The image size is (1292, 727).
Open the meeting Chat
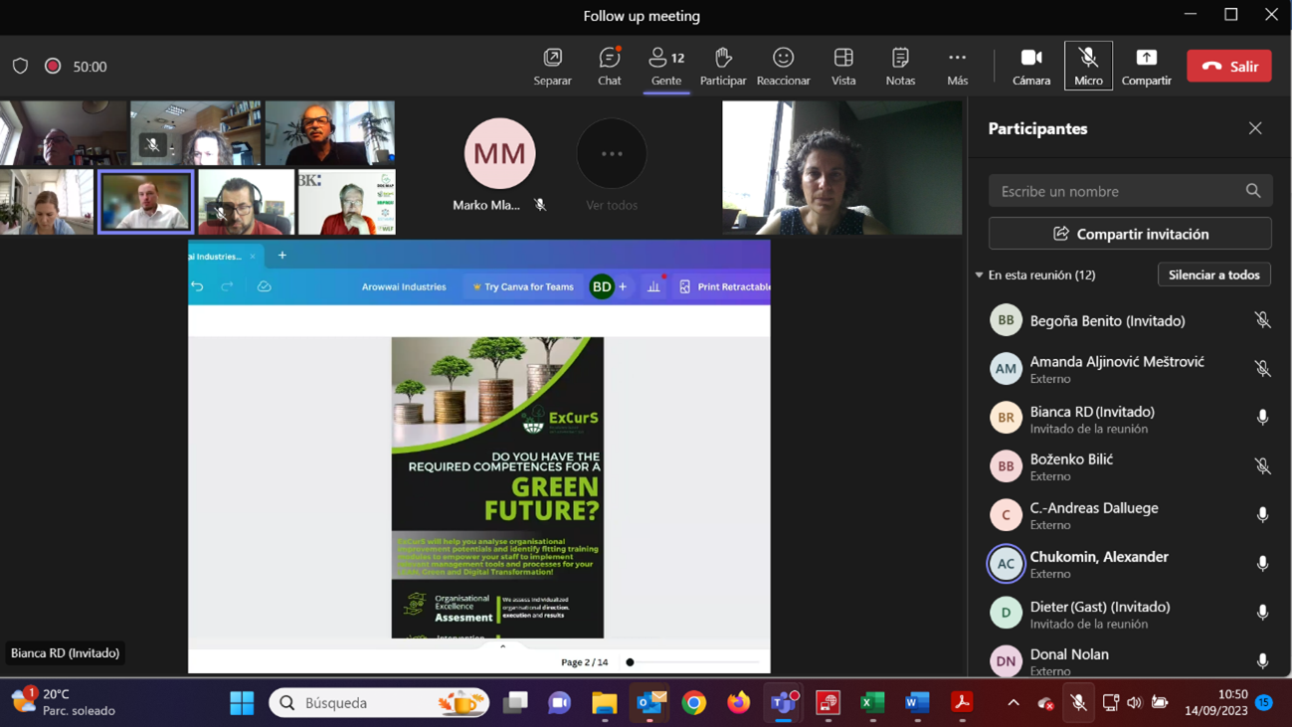(x=610, y=67)
